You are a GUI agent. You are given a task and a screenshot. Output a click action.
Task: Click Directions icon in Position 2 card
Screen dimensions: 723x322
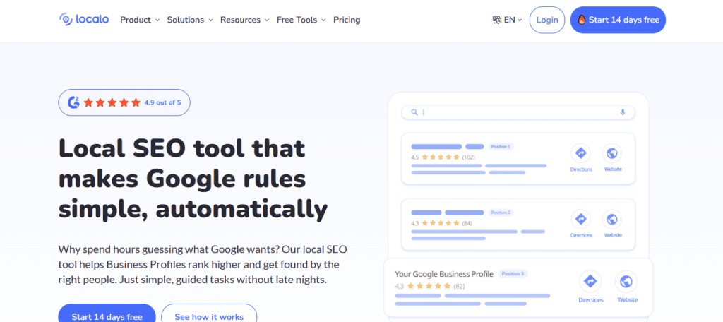click(x=581, y=219)
